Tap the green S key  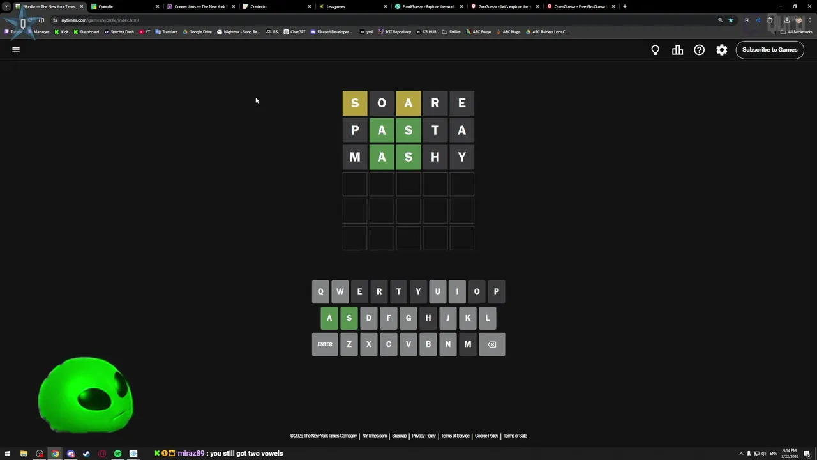(x=349, y=318)
